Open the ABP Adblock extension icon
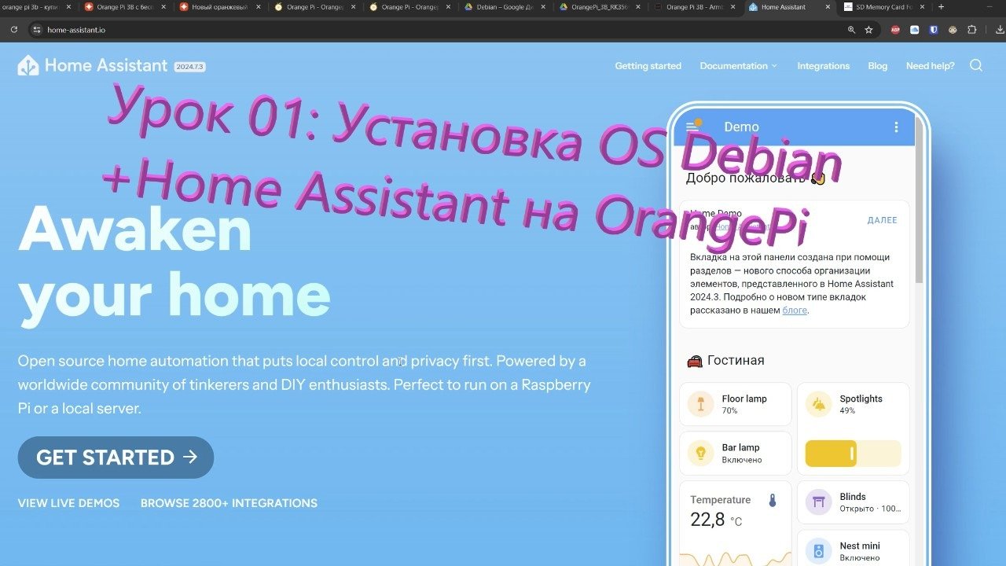The height and width of the screenshot is (566, 1006). click(895, 30)
